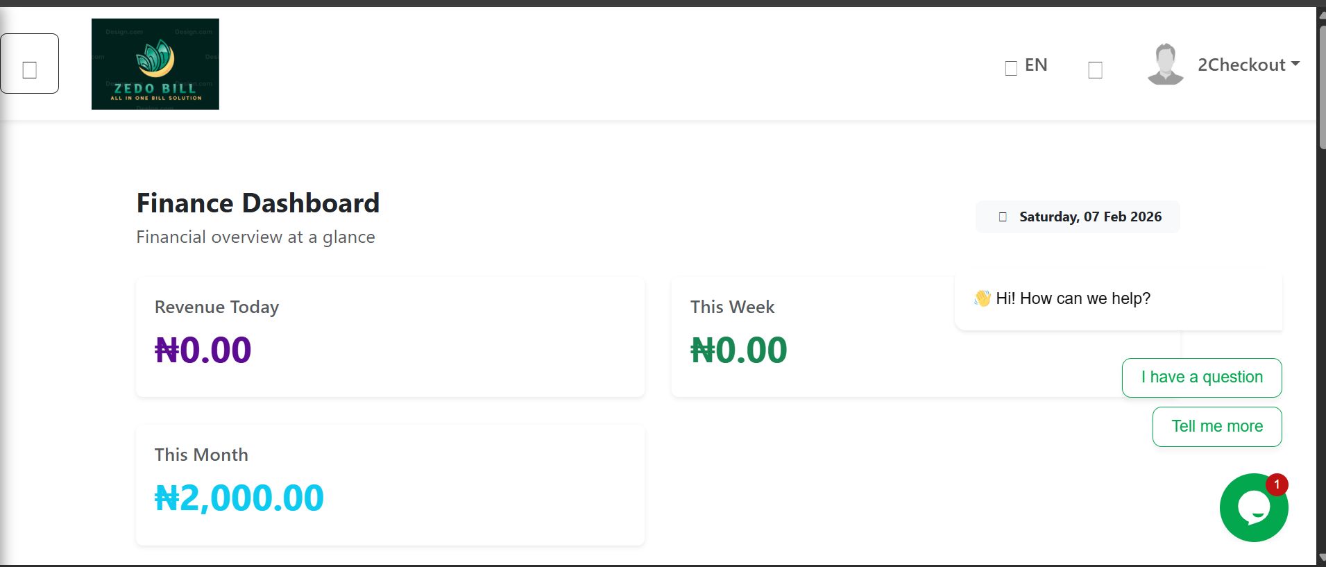This screenshot has width=1326, height=567.
Task: Click the "Hi! How can we help?" message
Action: coord(1073,298)
